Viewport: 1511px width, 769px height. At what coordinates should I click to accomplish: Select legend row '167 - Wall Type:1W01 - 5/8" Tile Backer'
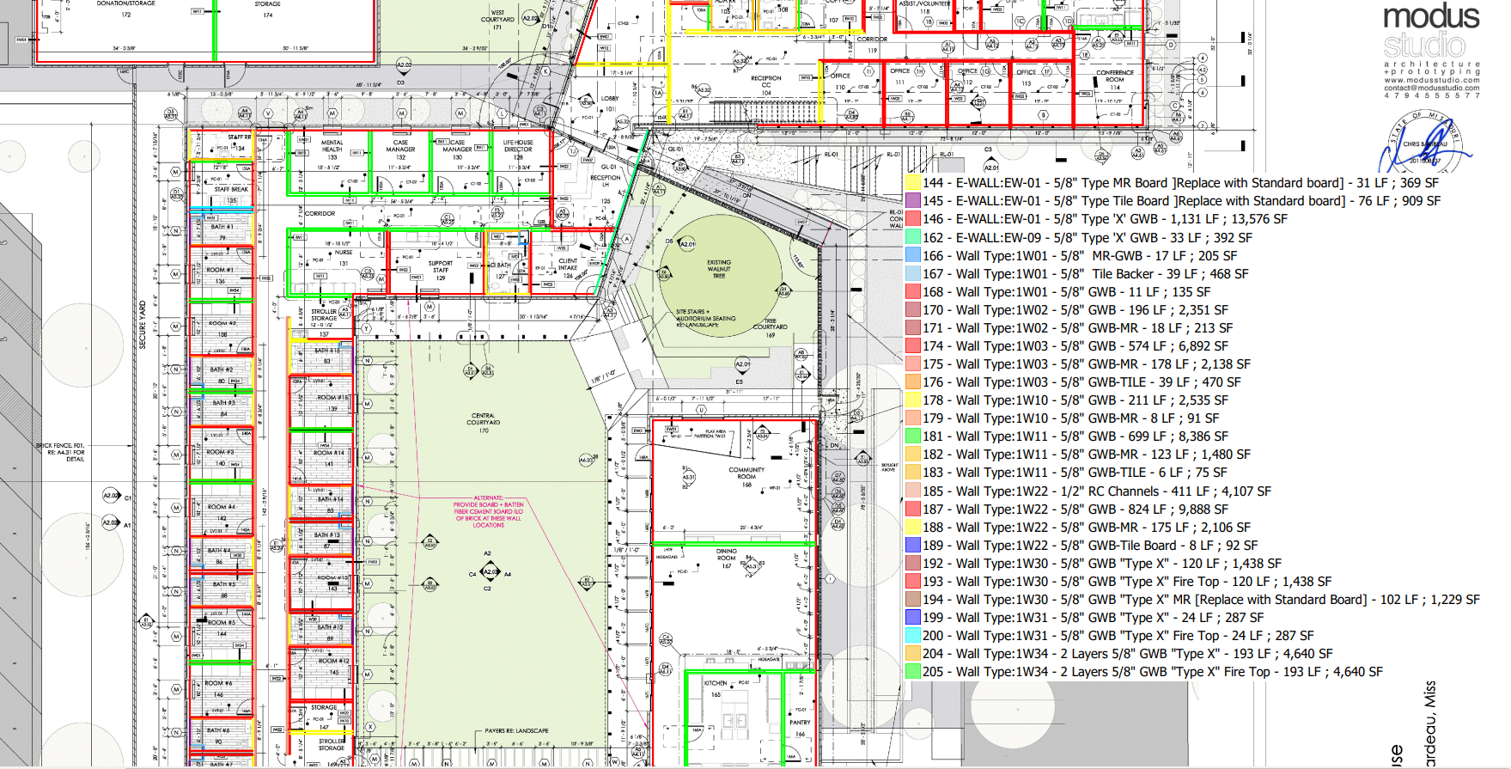pyautogui.click(x=1077, y=274)
